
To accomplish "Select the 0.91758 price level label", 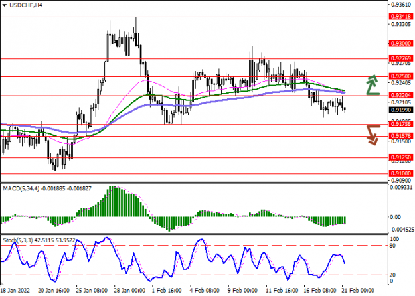I will (401, 124).
